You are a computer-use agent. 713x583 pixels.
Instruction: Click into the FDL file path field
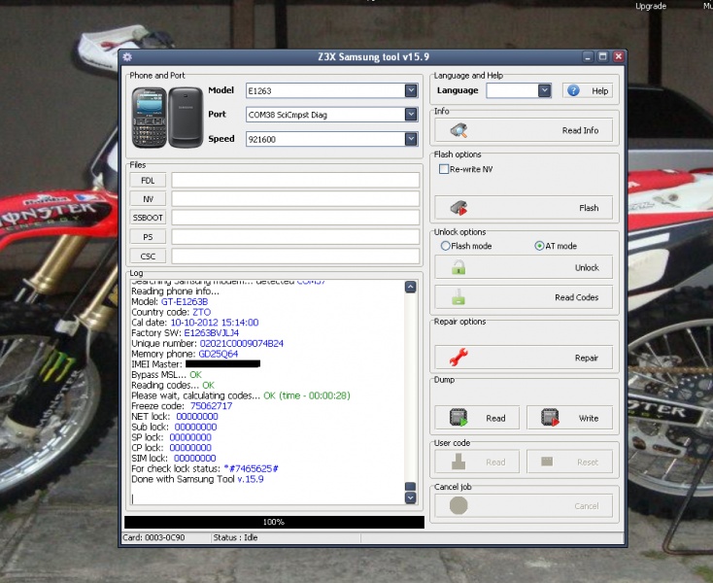[x=295, y=180]
